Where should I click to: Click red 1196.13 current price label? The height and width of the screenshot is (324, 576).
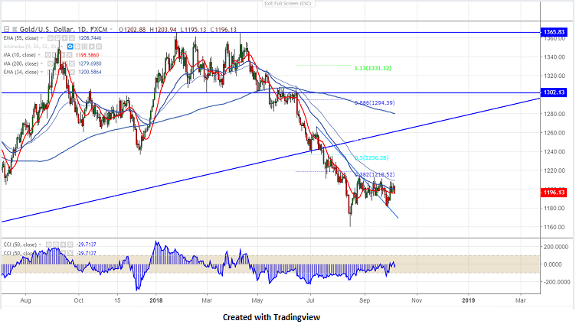pos(554,193)
